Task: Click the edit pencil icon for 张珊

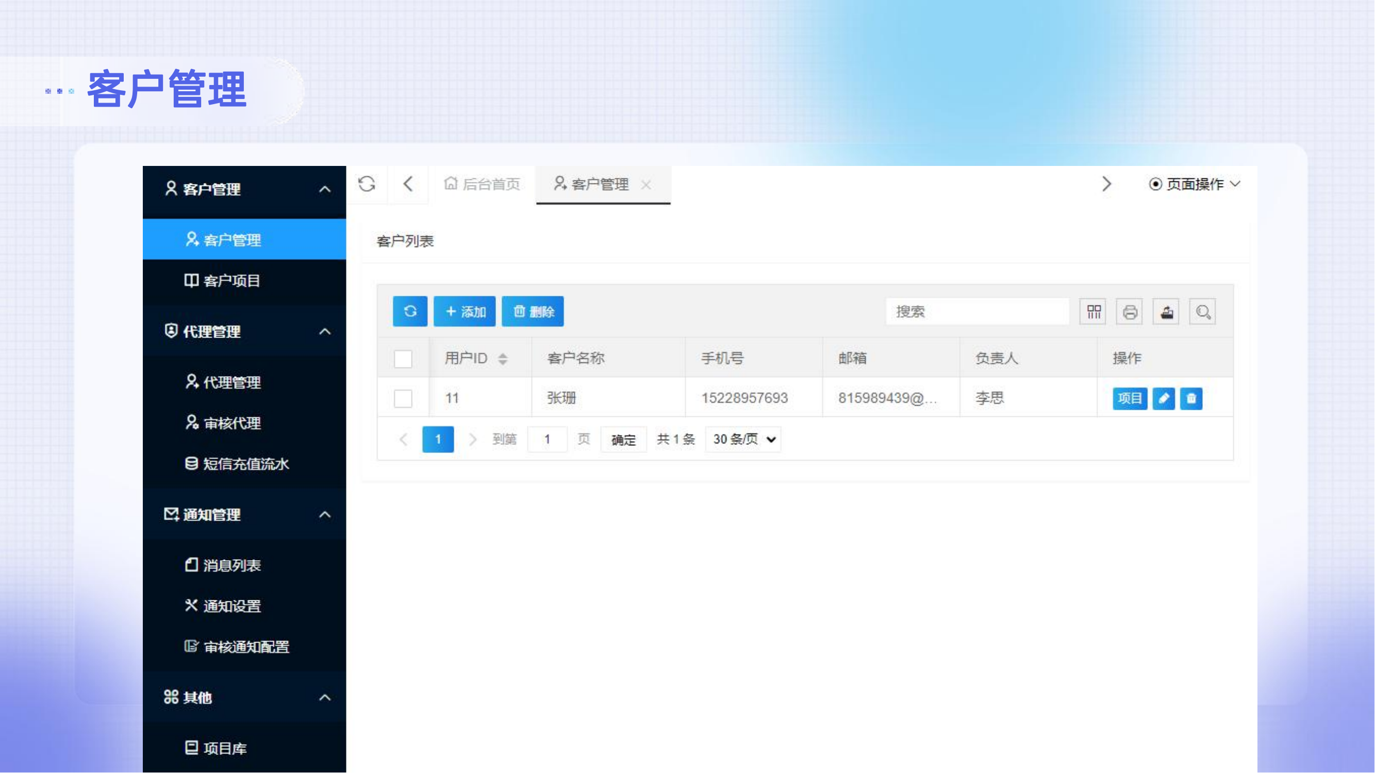Action: [x=1164, y=398]
